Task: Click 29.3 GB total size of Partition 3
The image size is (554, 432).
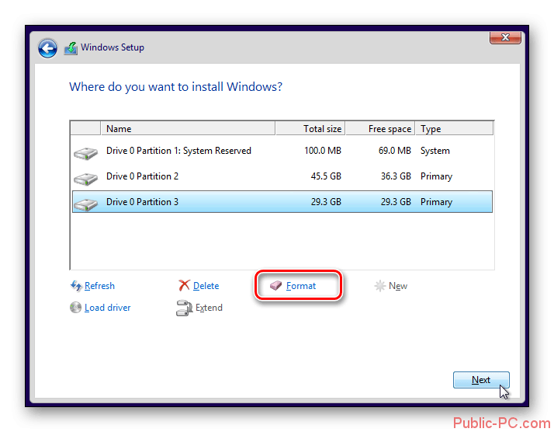Action: pyautogui.click(x=326, y=202)
